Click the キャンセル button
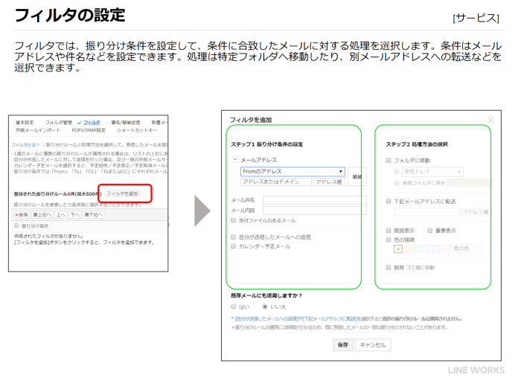 pos(373,345)
